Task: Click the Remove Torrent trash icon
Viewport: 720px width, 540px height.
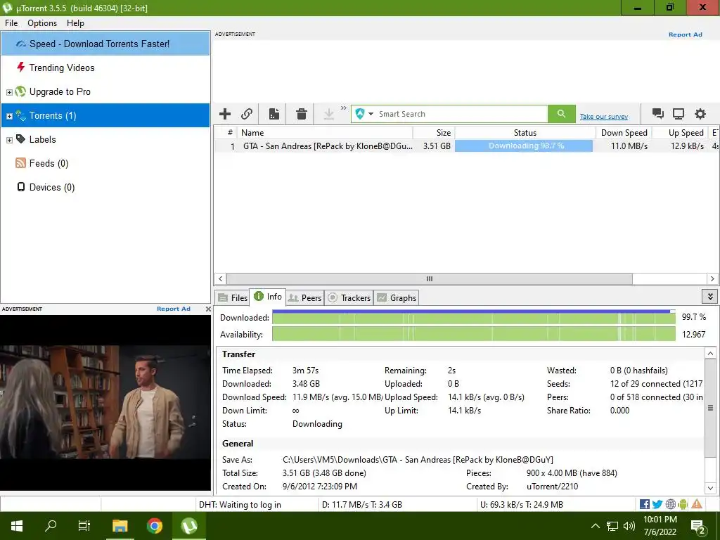Action: coord(301,114)
